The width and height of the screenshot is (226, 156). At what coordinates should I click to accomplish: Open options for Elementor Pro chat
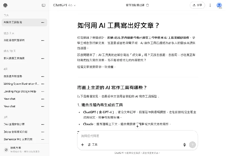coord(43,139)
